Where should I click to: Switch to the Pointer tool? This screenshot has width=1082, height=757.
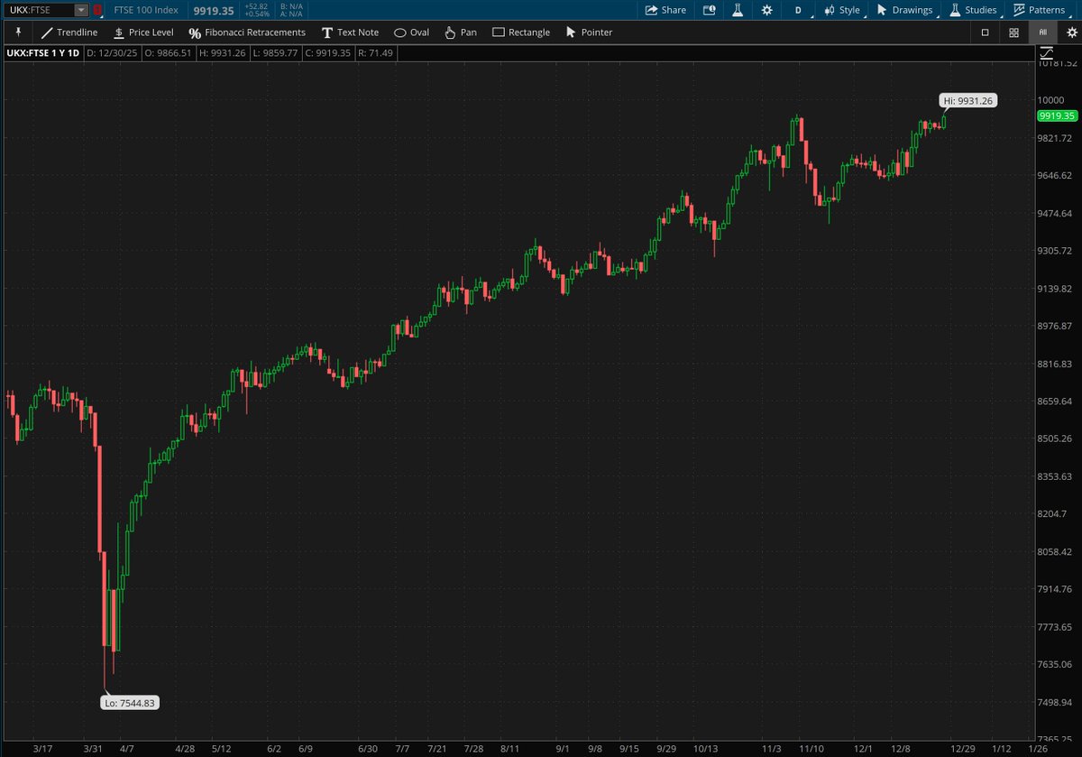[589, 32]
